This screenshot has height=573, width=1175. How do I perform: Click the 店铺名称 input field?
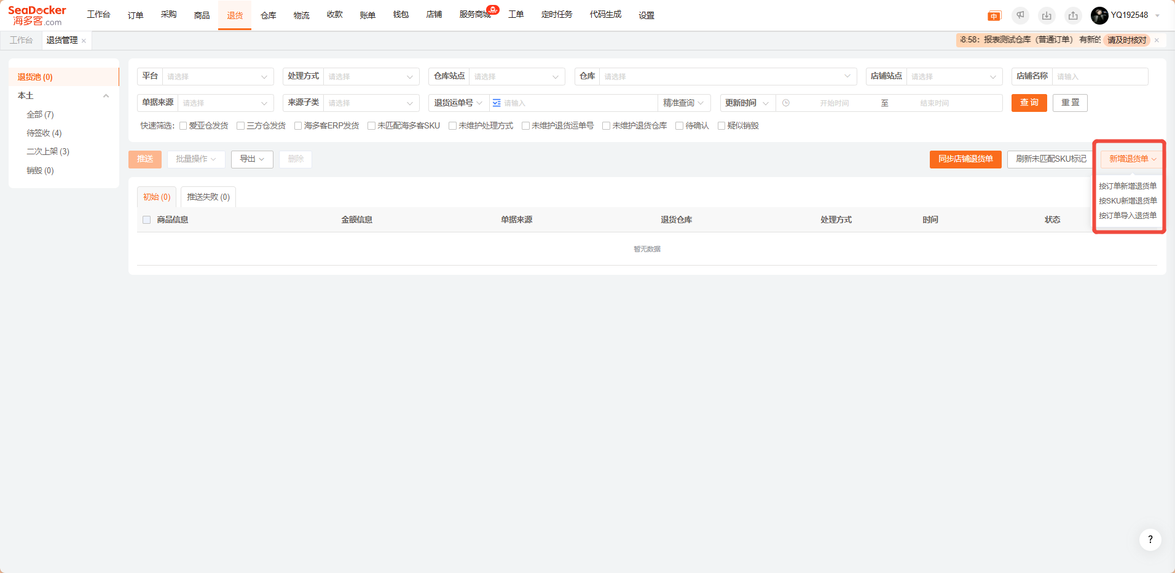(x=1100, y=76)
